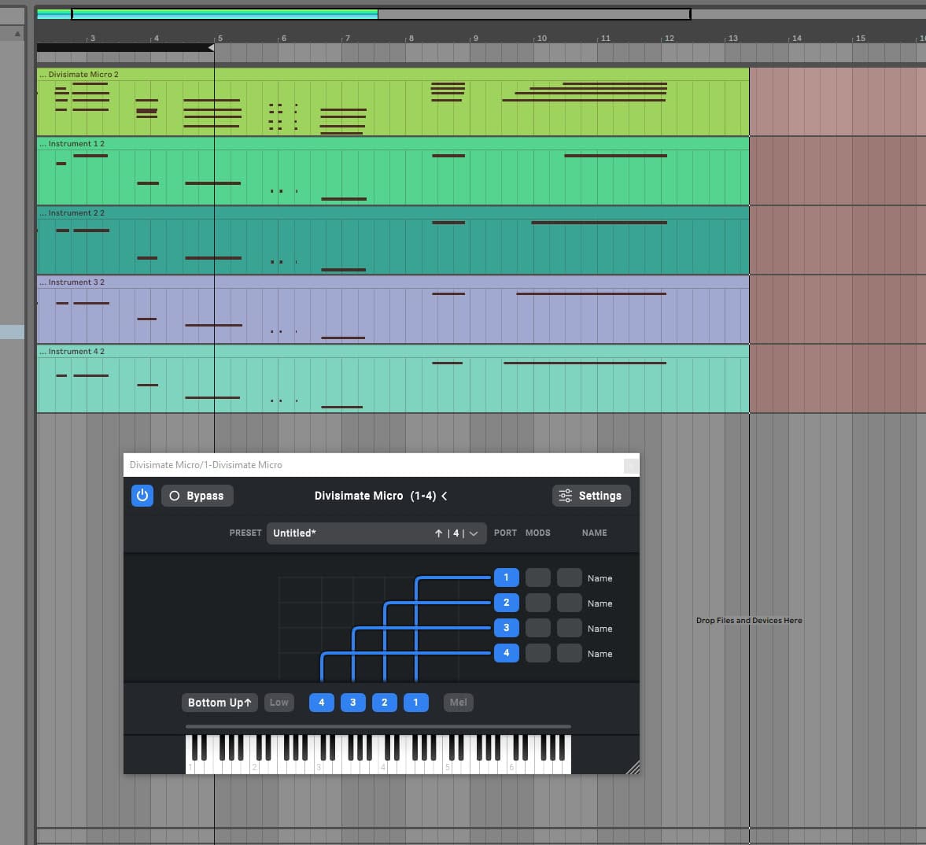926x845 pixels.
Task: Toggle voice 2 in the bottom voice row
Action: (385, 703)
